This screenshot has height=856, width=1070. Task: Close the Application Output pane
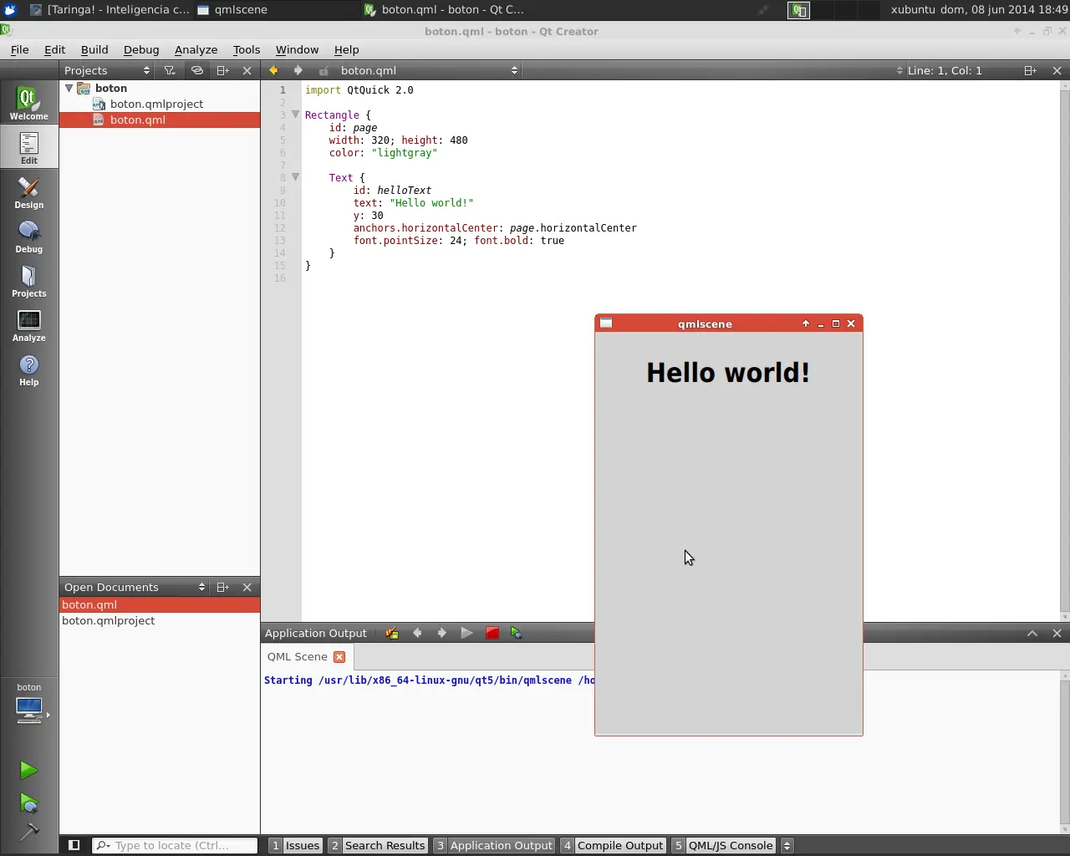pos(1057,634)
